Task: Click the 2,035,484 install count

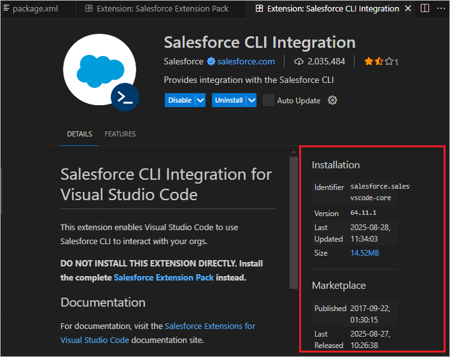Action: tap(327, 61)
